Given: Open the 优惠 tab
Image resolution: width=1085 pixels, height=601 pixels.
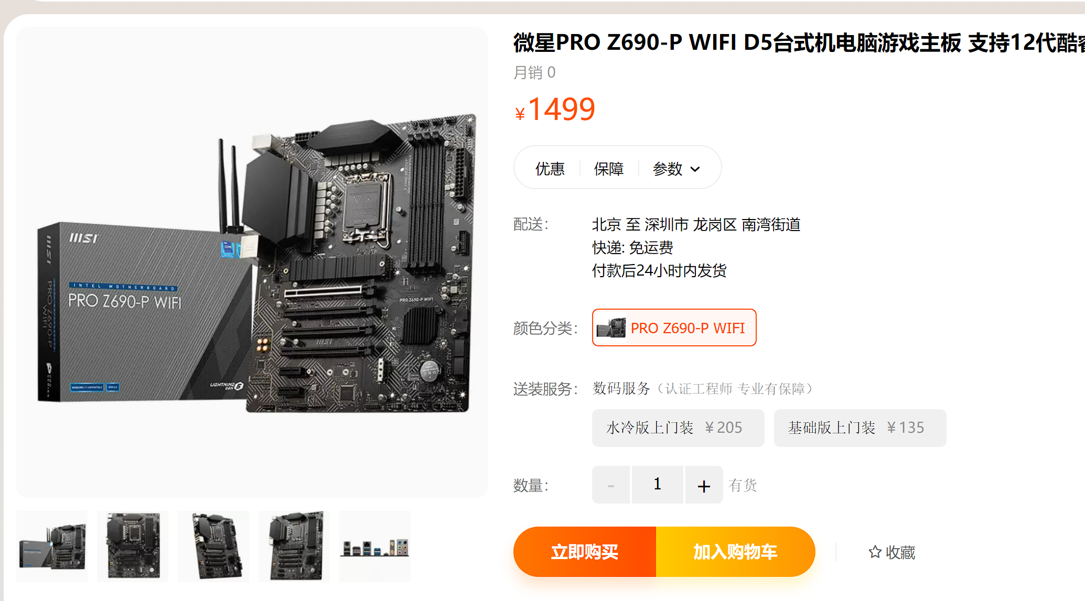Looking at the screenshot, I should 550,169.
